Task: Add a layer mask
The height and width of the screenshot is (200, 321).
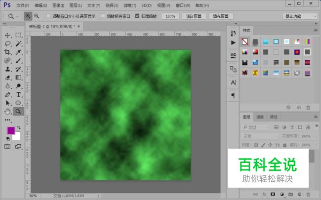Action: click(x=273, y=194)
